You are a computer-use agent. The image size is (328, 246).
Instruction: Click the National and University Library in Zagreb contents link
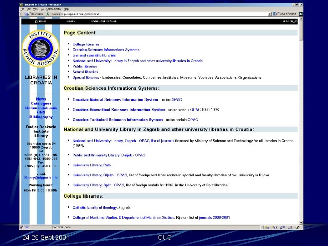coord(138,61)
